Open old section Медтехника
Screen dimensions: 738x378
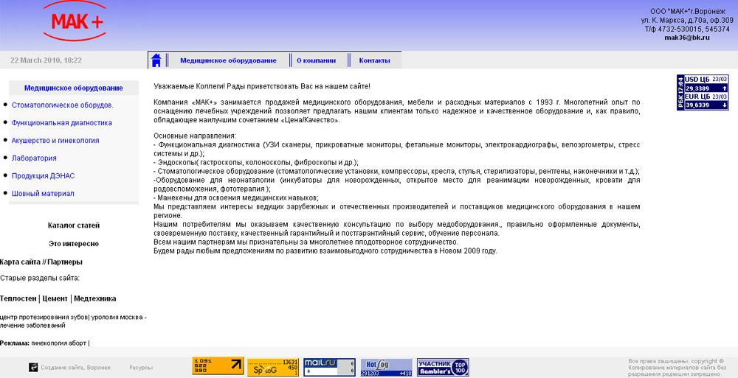(95, 298)
